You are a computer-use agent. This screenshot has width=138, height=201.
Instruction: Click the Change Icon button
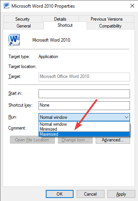pyautogui.click(x=75, y=140)
